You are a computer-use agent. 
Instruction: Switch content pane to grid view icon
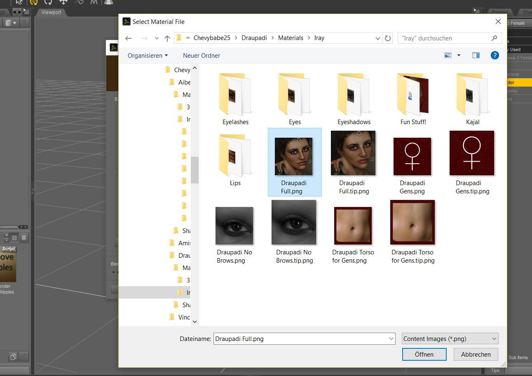click(x=14, y=237)
